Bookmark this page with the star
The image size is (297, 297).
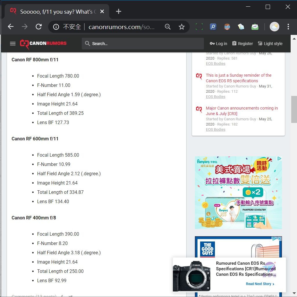[182, 27]
